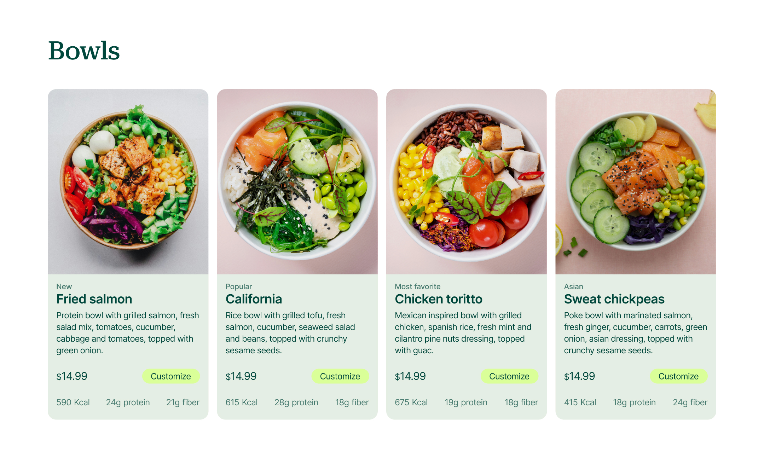
Task: Open the Fried salmon bowl photo
Action: click(128, 181)
